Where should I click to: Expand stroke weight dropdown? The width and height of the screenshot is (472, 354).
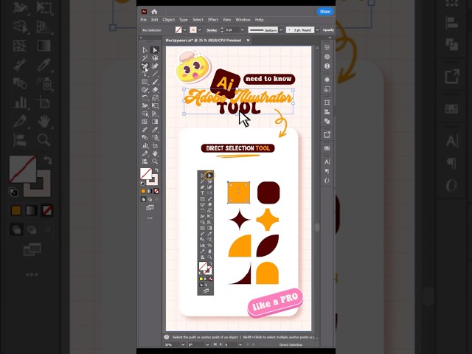(x=242, y=30)
